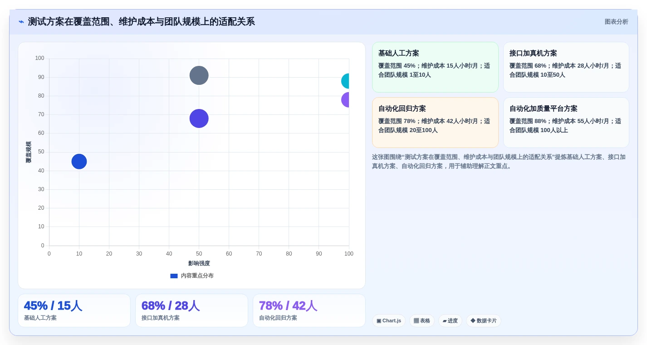
Task: Click the lightning icon before the title
Action: pos(21,22)
